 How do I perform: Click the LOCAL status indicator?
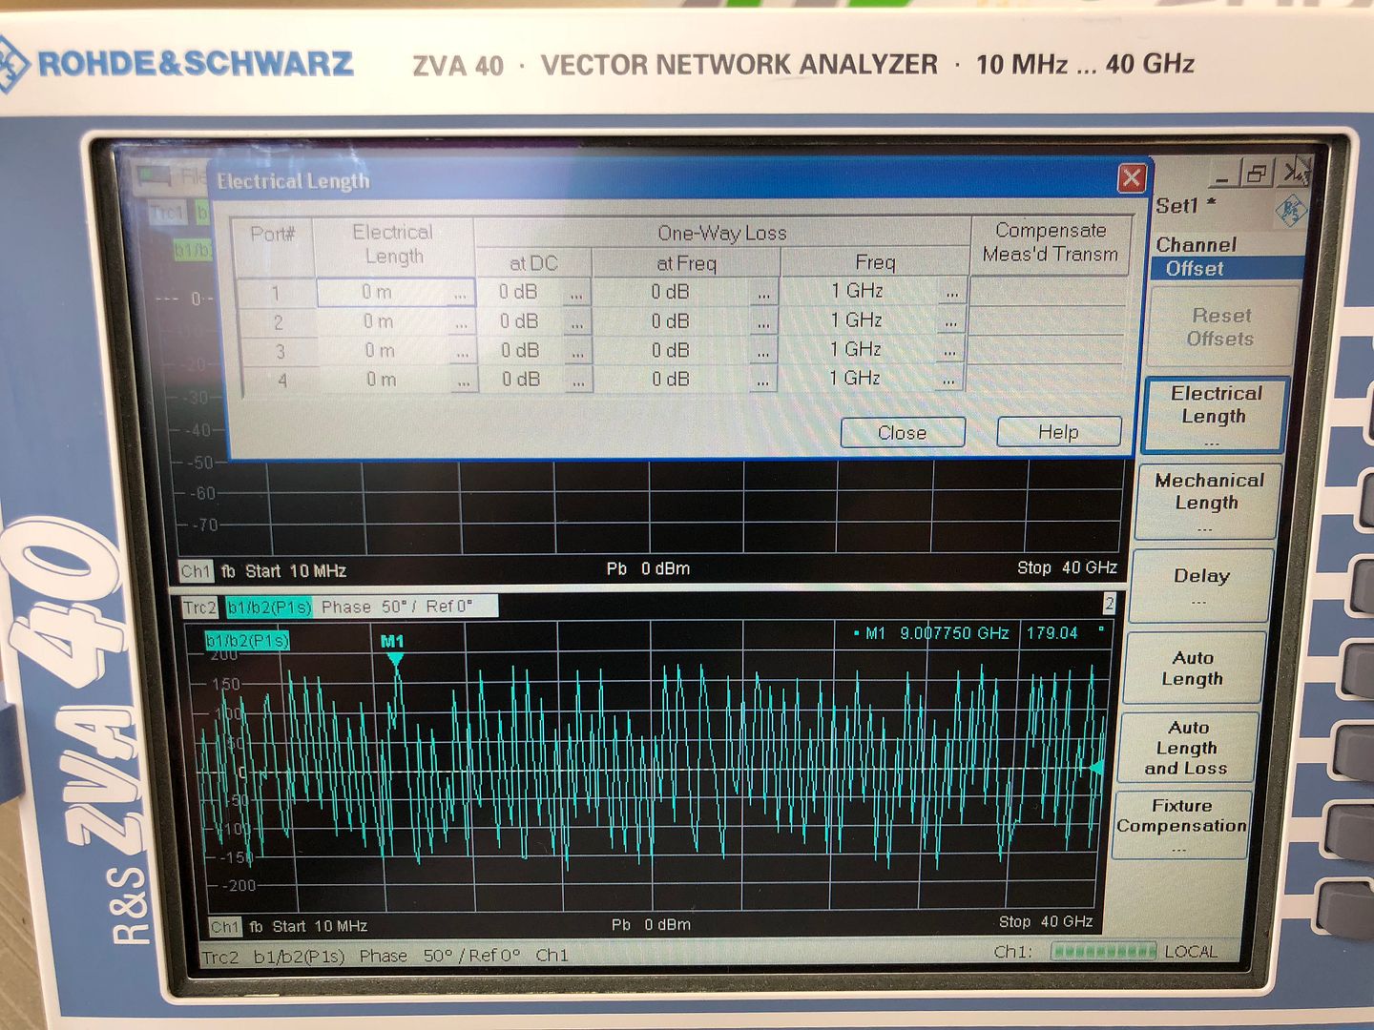click(1191, 951)
